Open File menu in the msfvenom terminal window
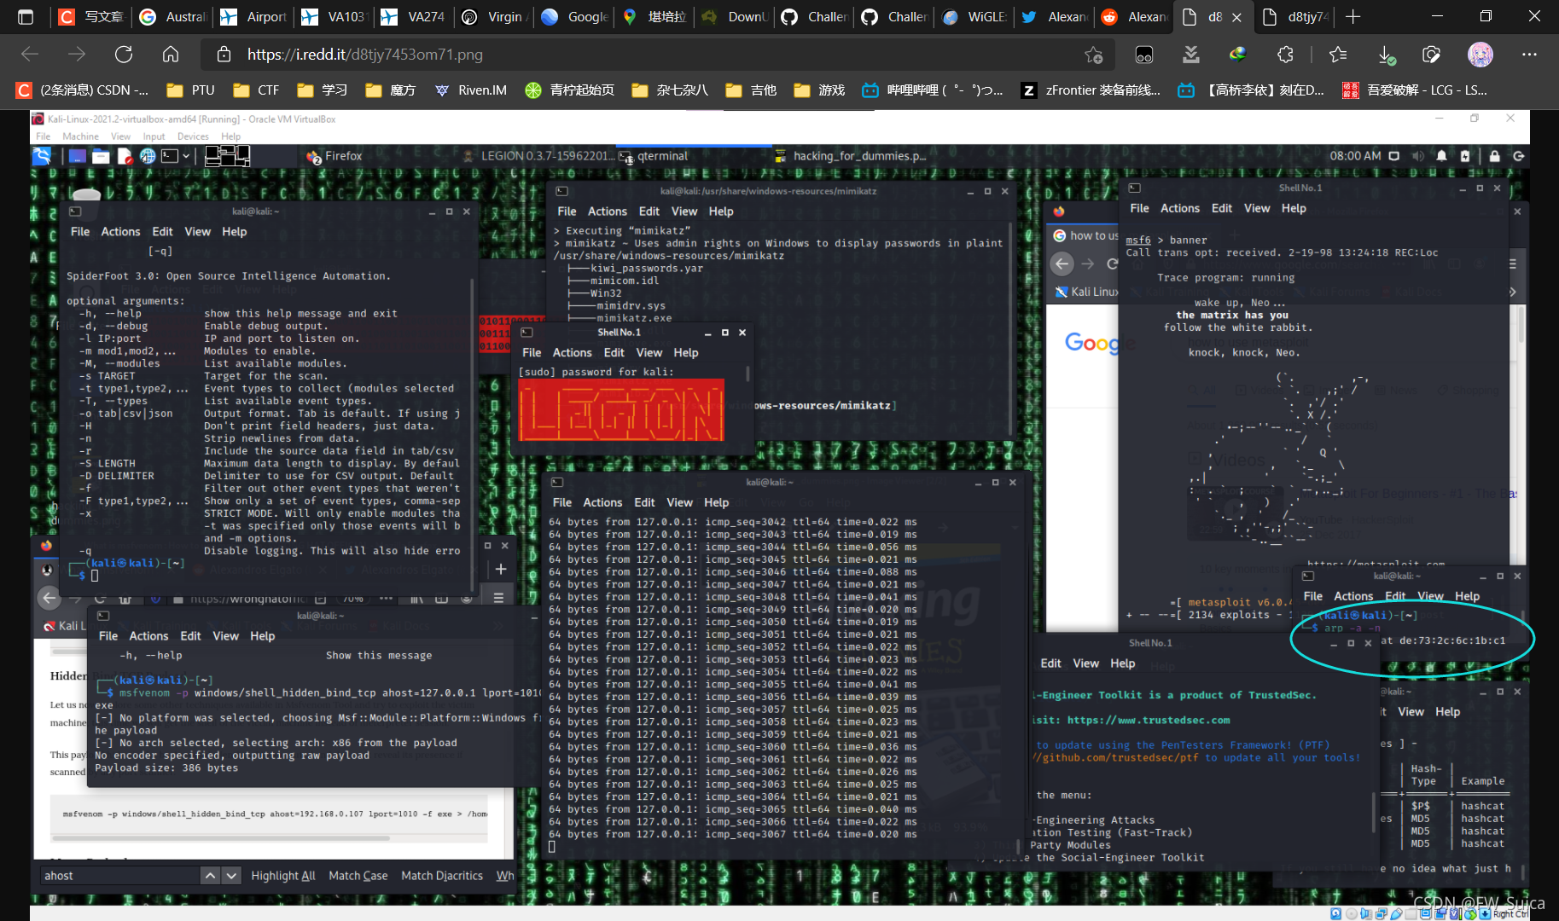 point(108,636)
